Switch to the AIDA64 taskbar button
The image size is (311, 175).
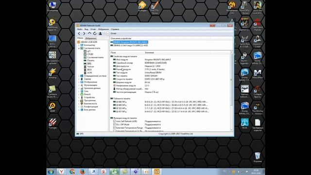click(x=156, y=172)
